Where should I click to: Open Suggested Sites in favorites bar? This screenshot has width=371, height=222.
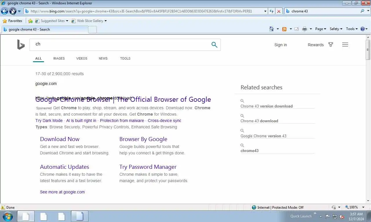click(x=52, y=21)
